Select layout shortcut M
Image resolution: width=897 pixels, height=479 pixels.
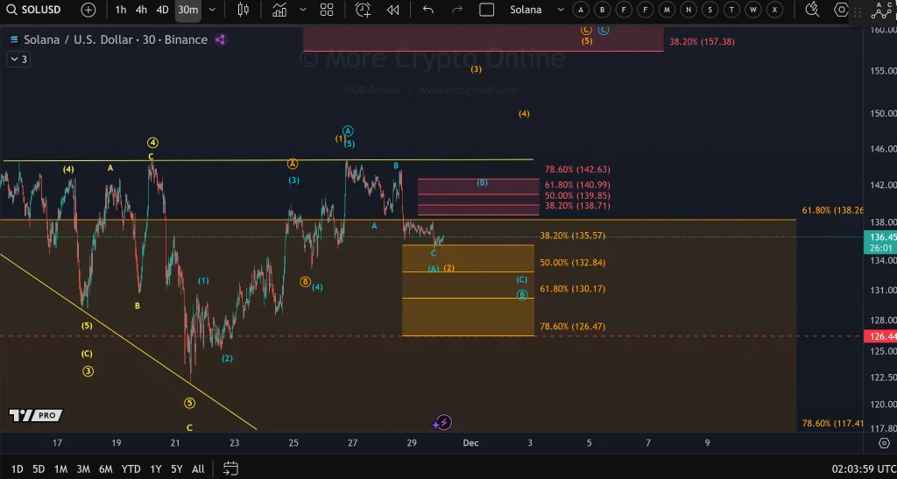[x=667, y=10]
